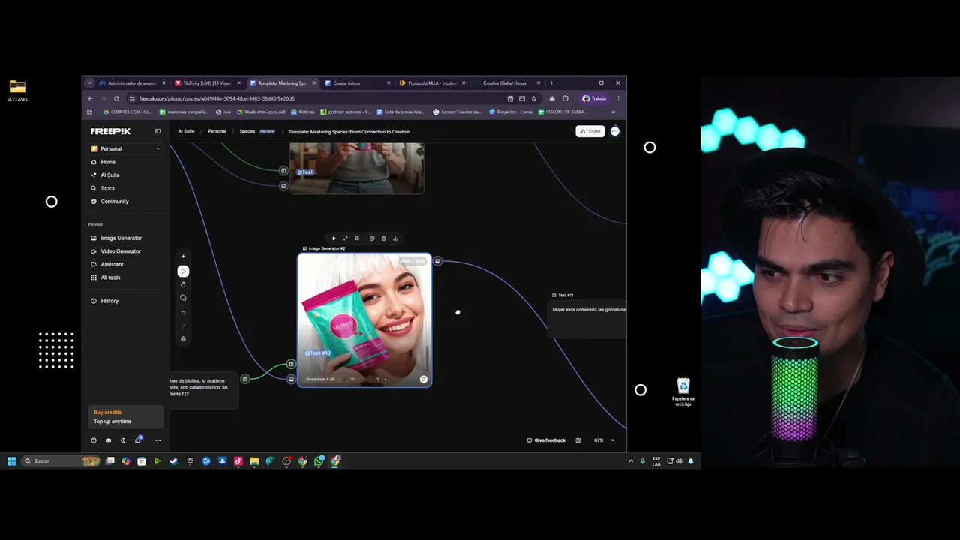Open Chrome extensions puzzle icon
Viewport: 960px width, 540px height.
[x=565, y=98]
